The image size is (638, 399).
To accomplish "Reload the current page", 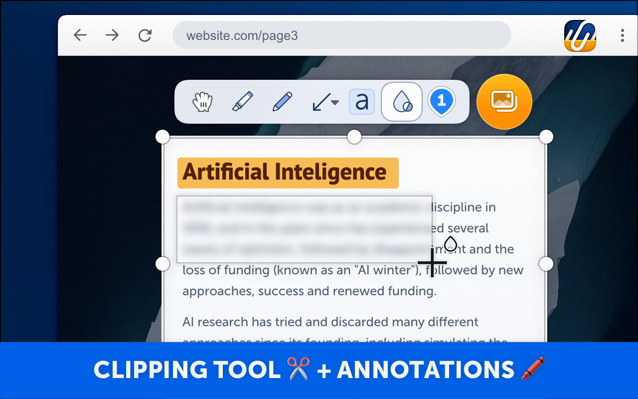I will tap(145, 35).
